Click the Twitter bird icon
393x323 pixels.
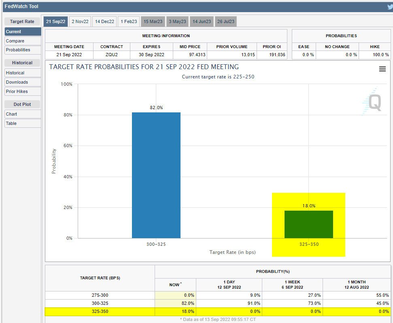(390, 7)
